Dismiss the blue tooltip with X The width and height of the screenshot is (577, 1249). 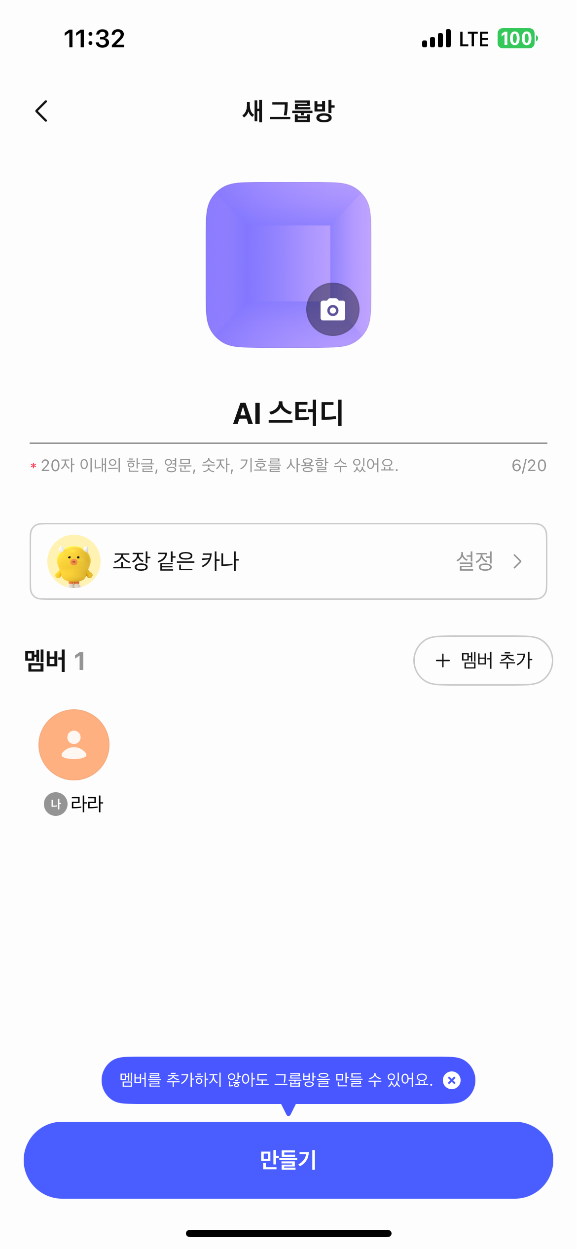coord(452,1080)
